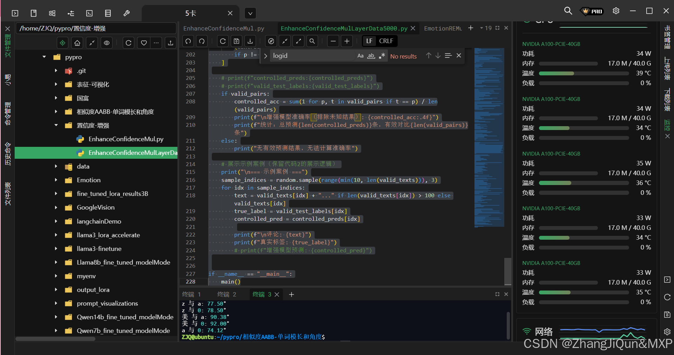Select LF line ending
Image resolution: width=674 pixels, height=355 pixels.
coord(369,41)
